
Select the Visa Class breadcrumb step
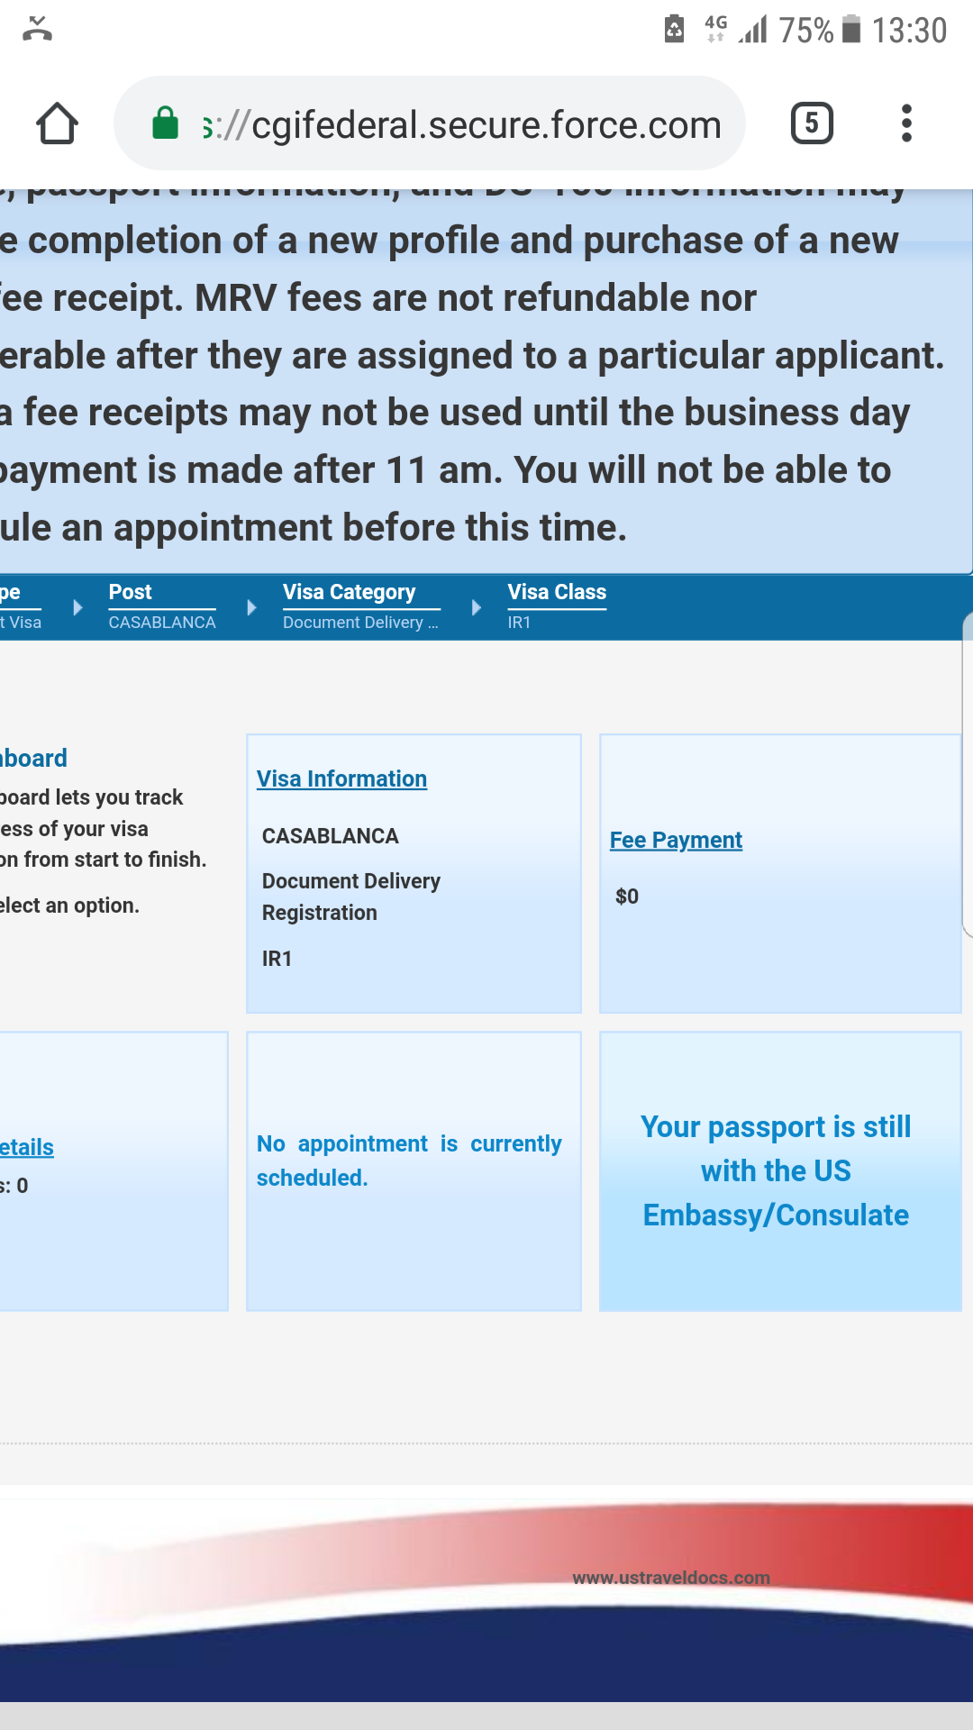(x=556, y=606)
